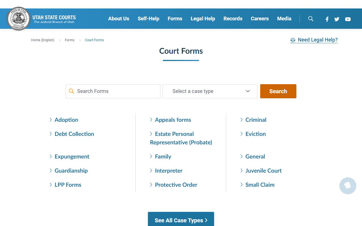This screenshot has width=362, height=226.
Task: Open the YouTube icon in header
Action: coord(348,19)
